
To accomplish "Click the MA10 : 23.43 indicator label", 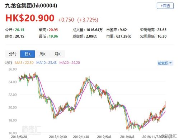I will (x=47, y=63).
